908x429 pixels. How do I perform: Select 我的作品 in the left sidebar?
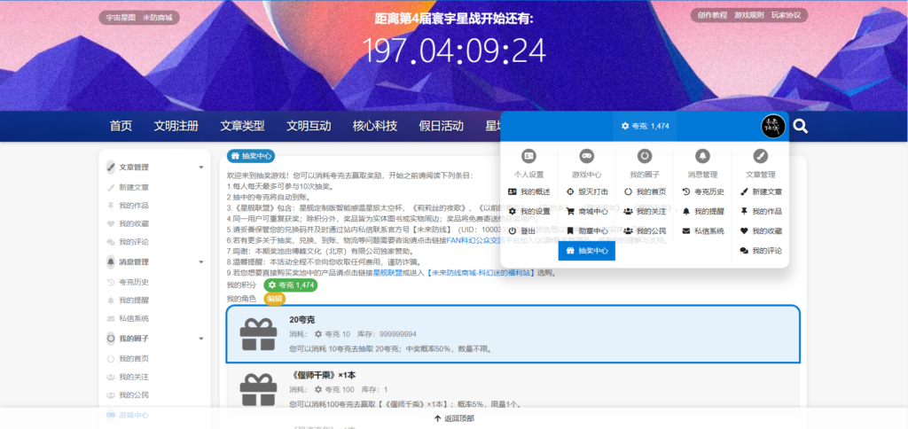[x=135, y=206]
